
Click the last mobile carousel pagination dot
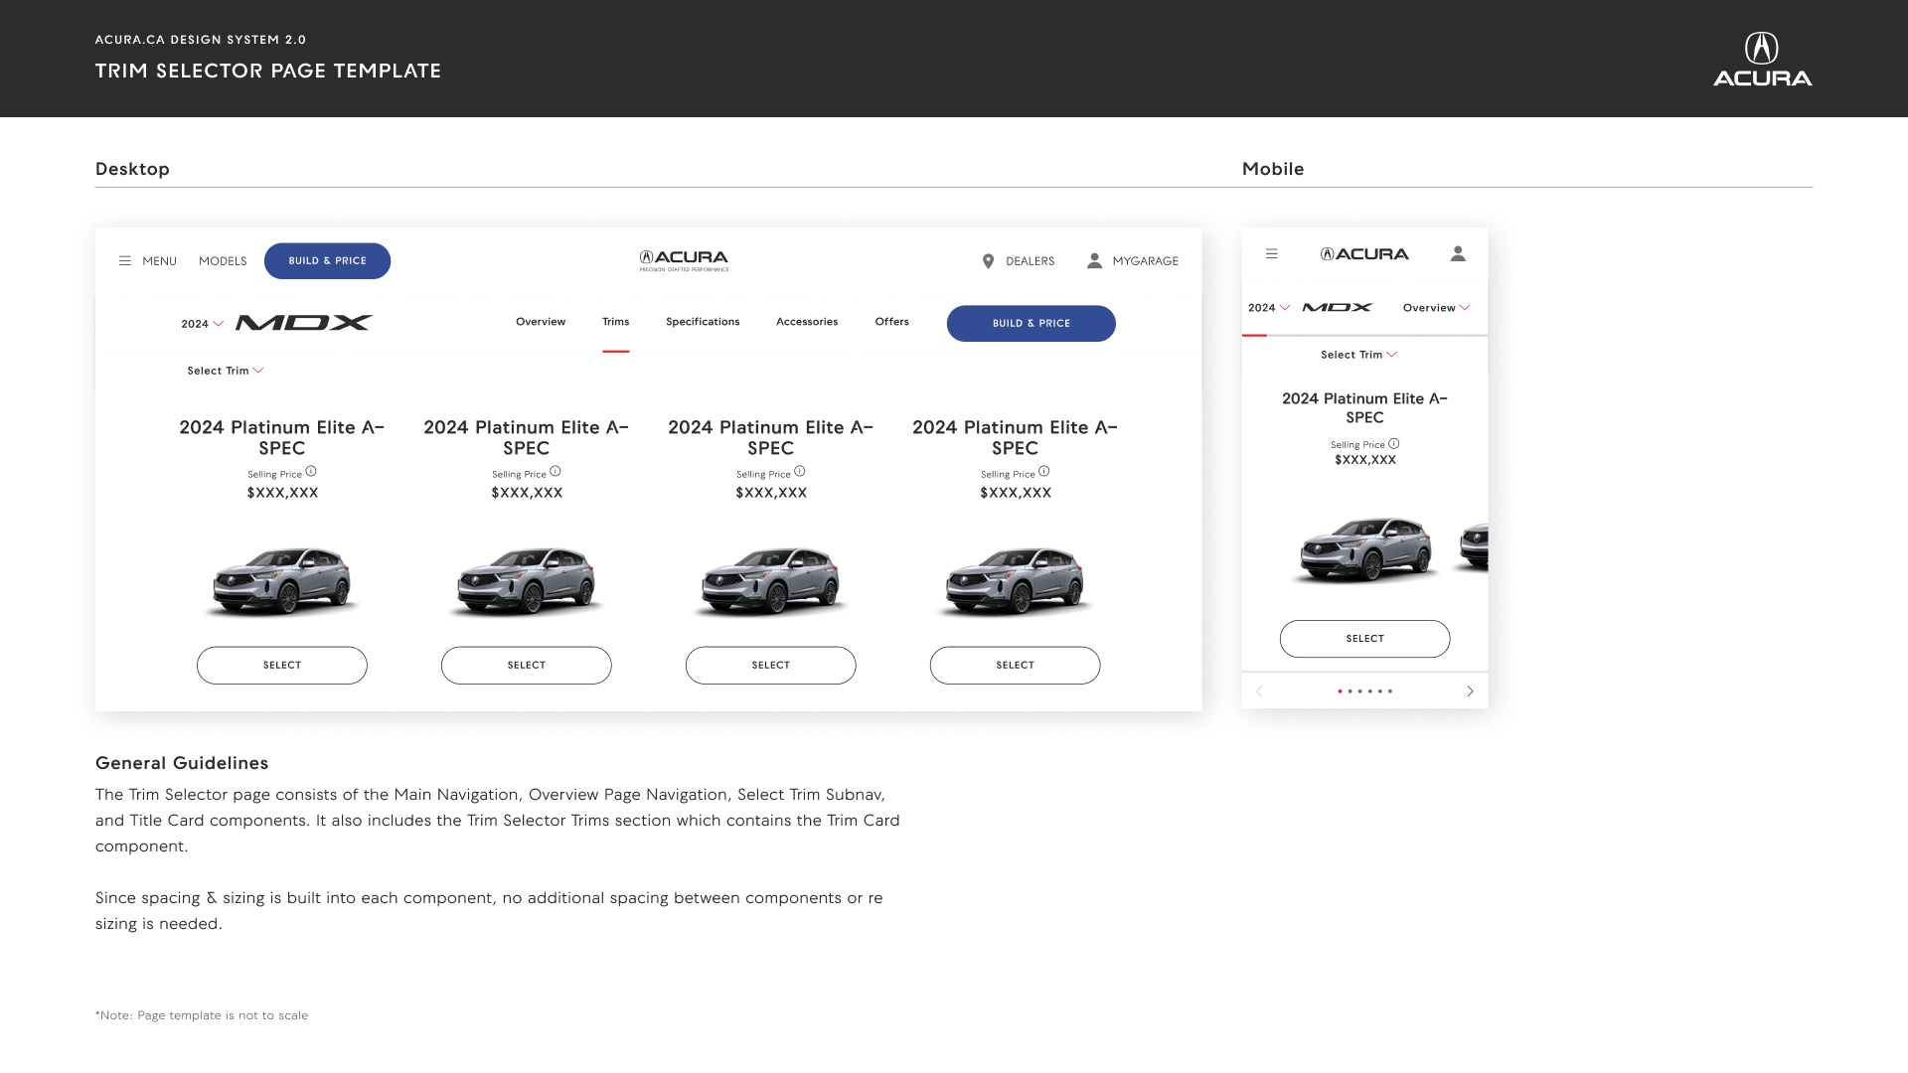(1390, 691)
